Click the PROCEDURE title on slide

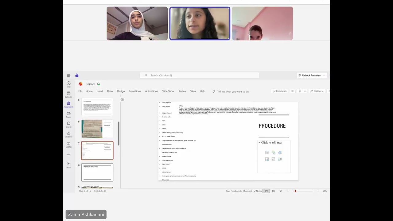click(x=272, y=126)
